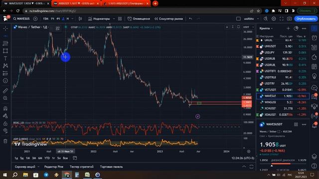Open the Скринер акций tab
This screenshot has height=179, width=319.
25,167
